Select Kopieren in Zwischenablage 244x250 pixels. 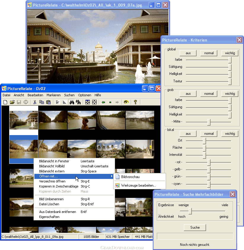click(x=74, y=186)
